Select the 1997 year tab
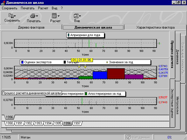The height and width of the screenshot is (140, 187). click(x=77, y=123)
